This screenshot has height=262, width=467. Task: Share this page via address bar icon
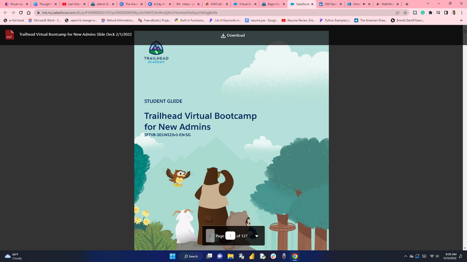pyautogui.click(x=397, y=13)
